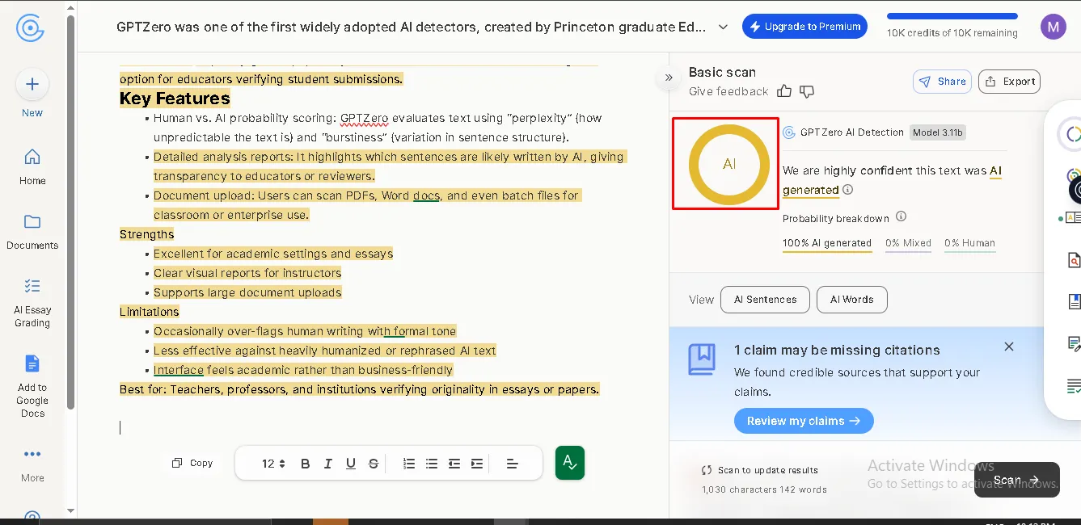Image resolution: width=1081 pixels, height=525 pixels.
Task: Show More sidebar options
Action: [x=32, y=464]
